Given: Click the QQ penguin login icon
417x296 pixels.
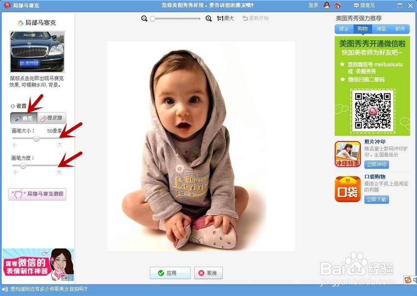Looking at the screenshot, I should 327,5.
